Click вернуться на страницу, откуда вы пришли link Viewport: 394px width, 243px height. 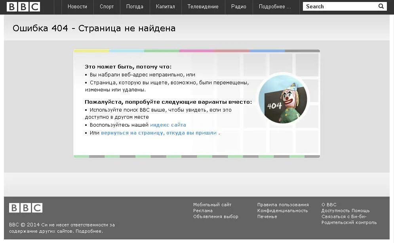pos(159,133)
